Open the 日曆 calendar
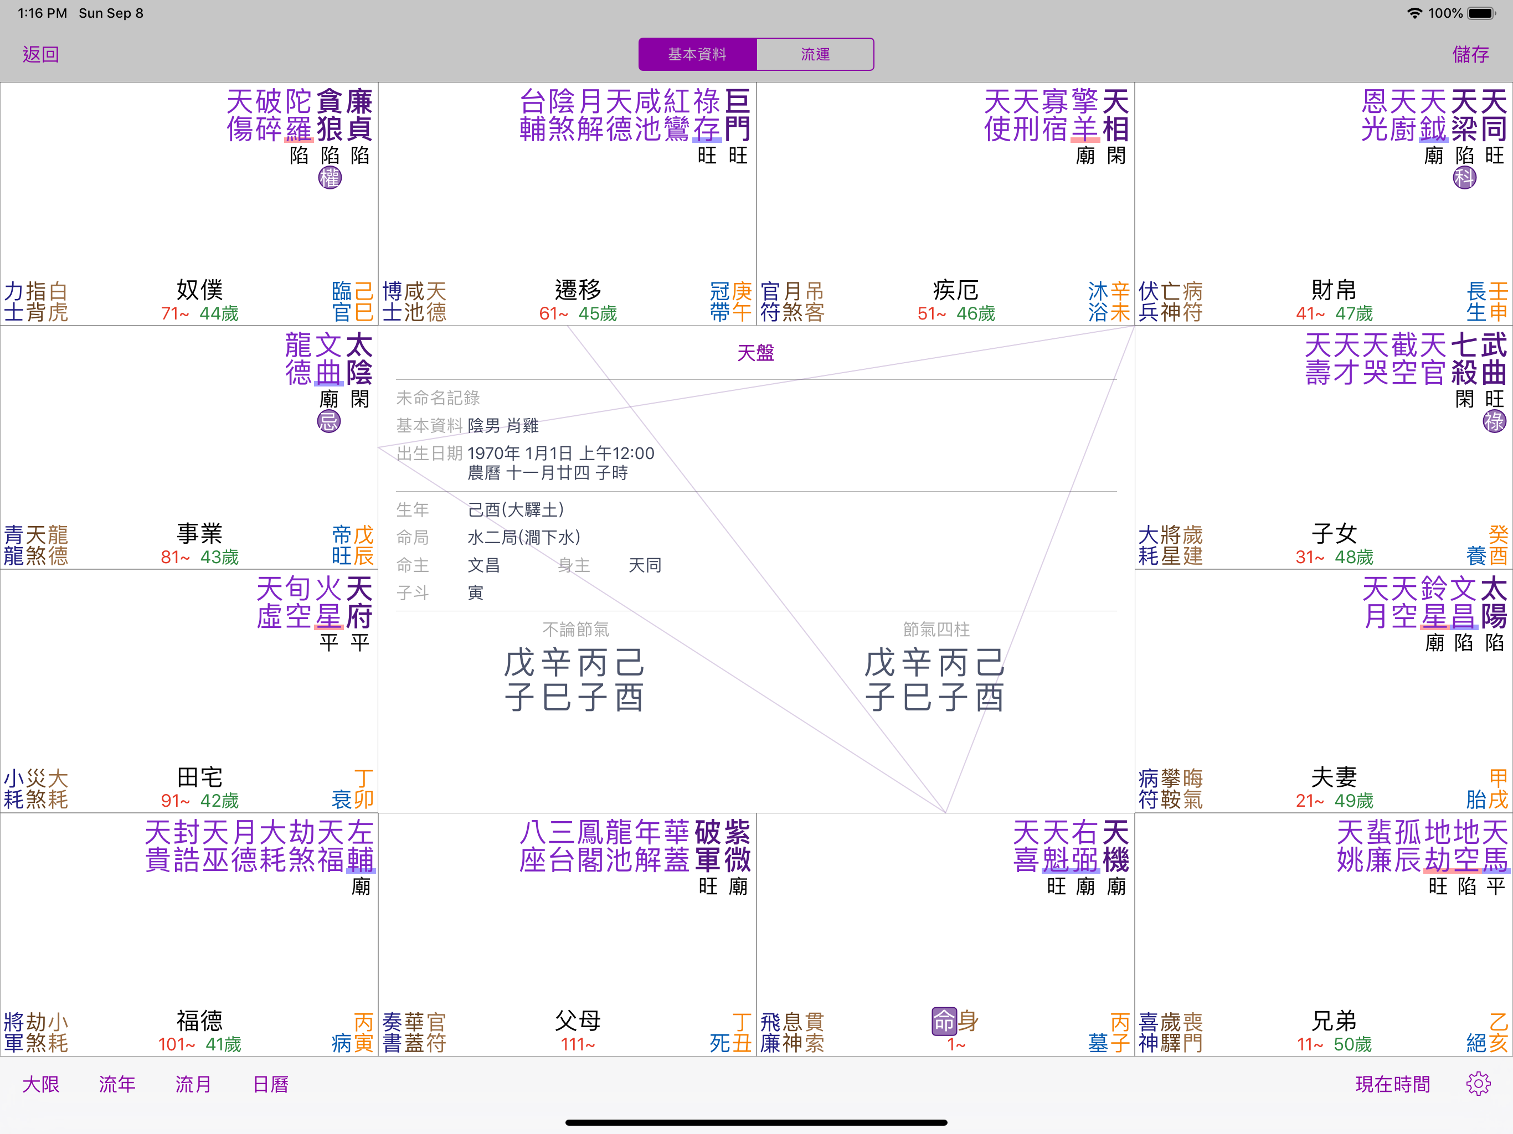 pos(271,1084)
